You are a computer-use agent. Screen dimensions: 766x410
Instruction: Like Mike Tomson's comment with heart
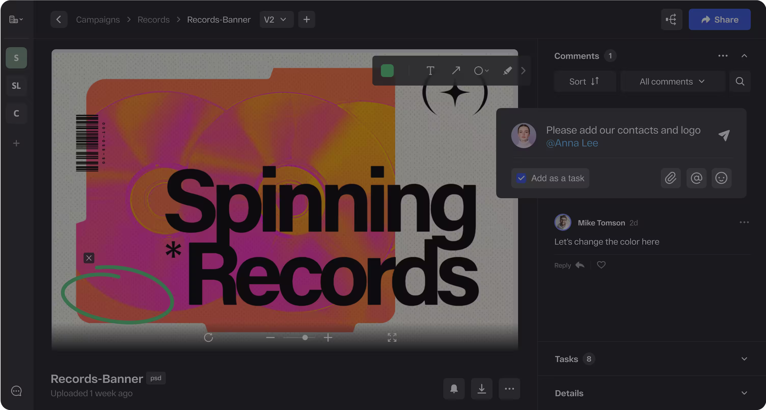(x=601, y=265)
